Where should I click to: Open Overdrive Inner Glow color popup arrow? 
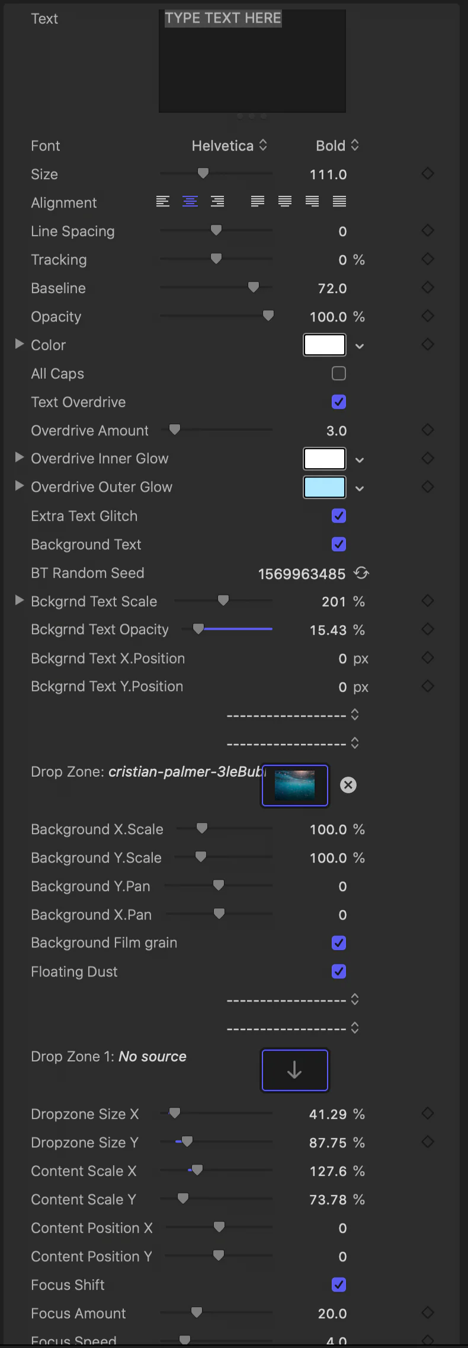tap(360, 460)
